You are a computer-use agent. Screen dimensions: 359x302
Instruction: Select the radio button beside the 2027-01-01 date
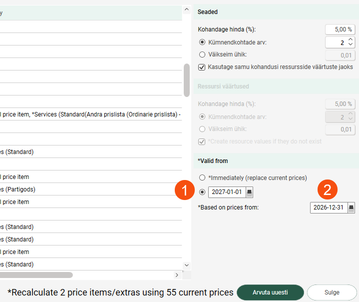click(x=202, y=192)
